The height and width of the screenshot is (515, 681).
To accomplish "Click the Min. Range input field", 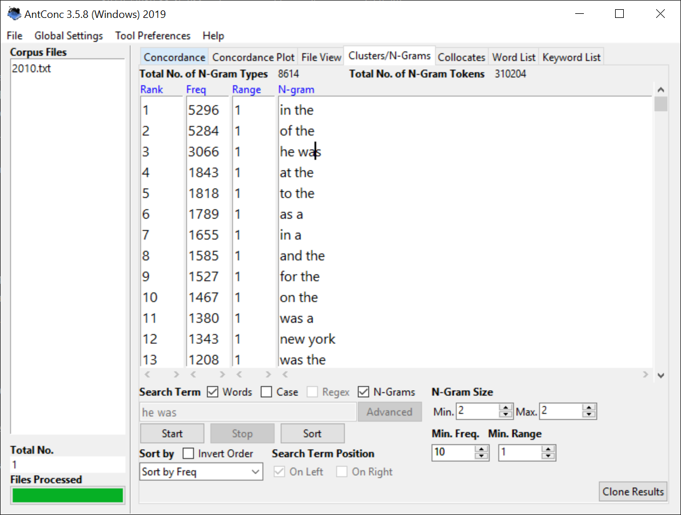I will pos(520,453).
